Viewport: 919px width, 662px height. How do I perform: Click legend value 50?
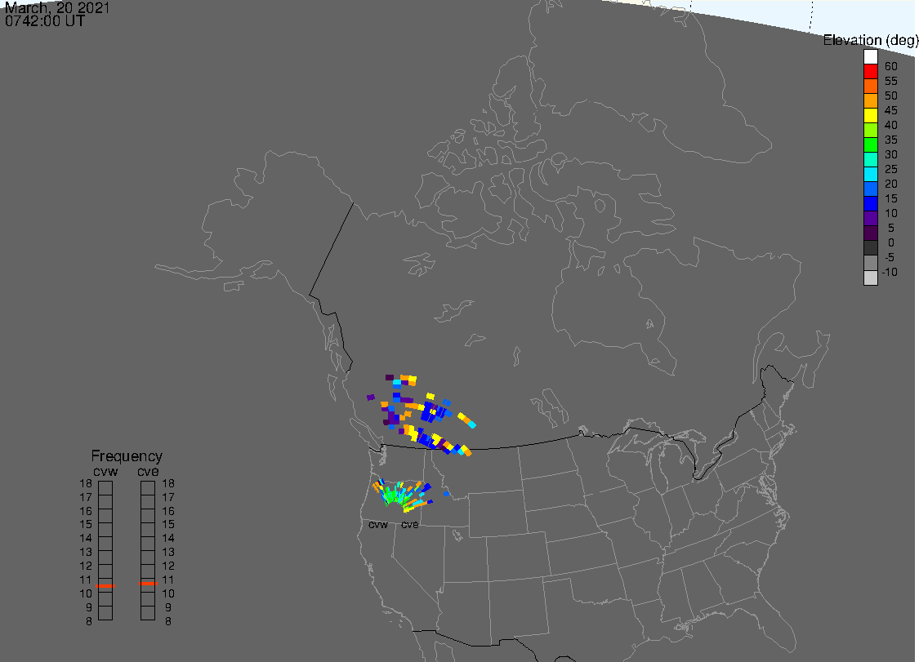coord(891,96)
